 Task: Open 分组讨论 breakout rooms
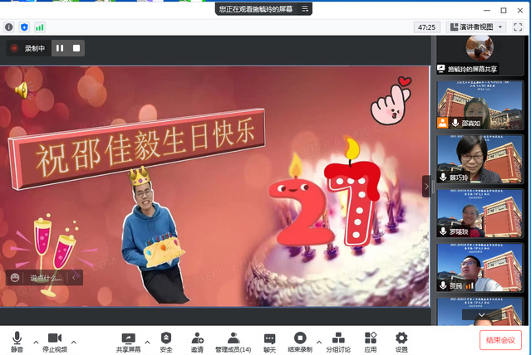coord(337,340)
